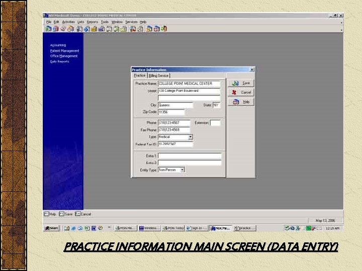Image resolution: width=362 pixels, height=271 pixels.
Task: Switch to the practice document taskbar button
Action: click(x=245, y=228)
